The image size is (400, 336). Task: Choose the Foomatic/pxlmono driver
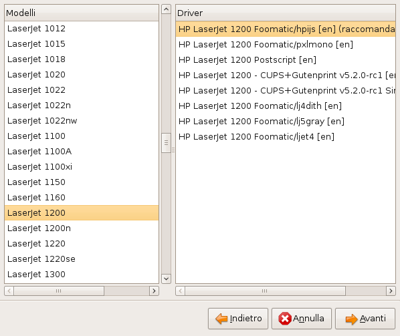[x=286, y=44]
